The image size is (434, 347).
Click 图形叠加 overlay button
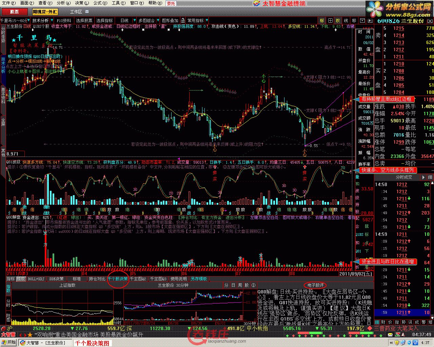click(x=170, y=21)
